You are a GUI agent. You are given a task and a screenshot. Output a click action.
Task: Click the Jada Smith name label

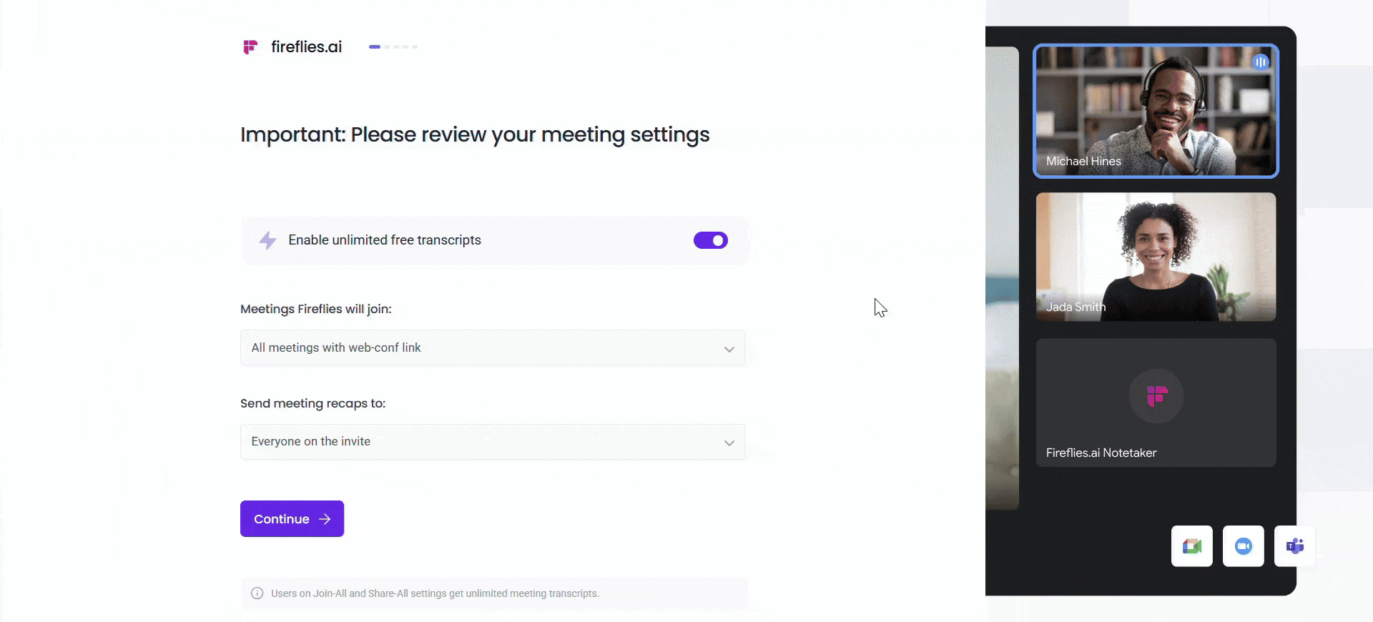pos(1076,307)
